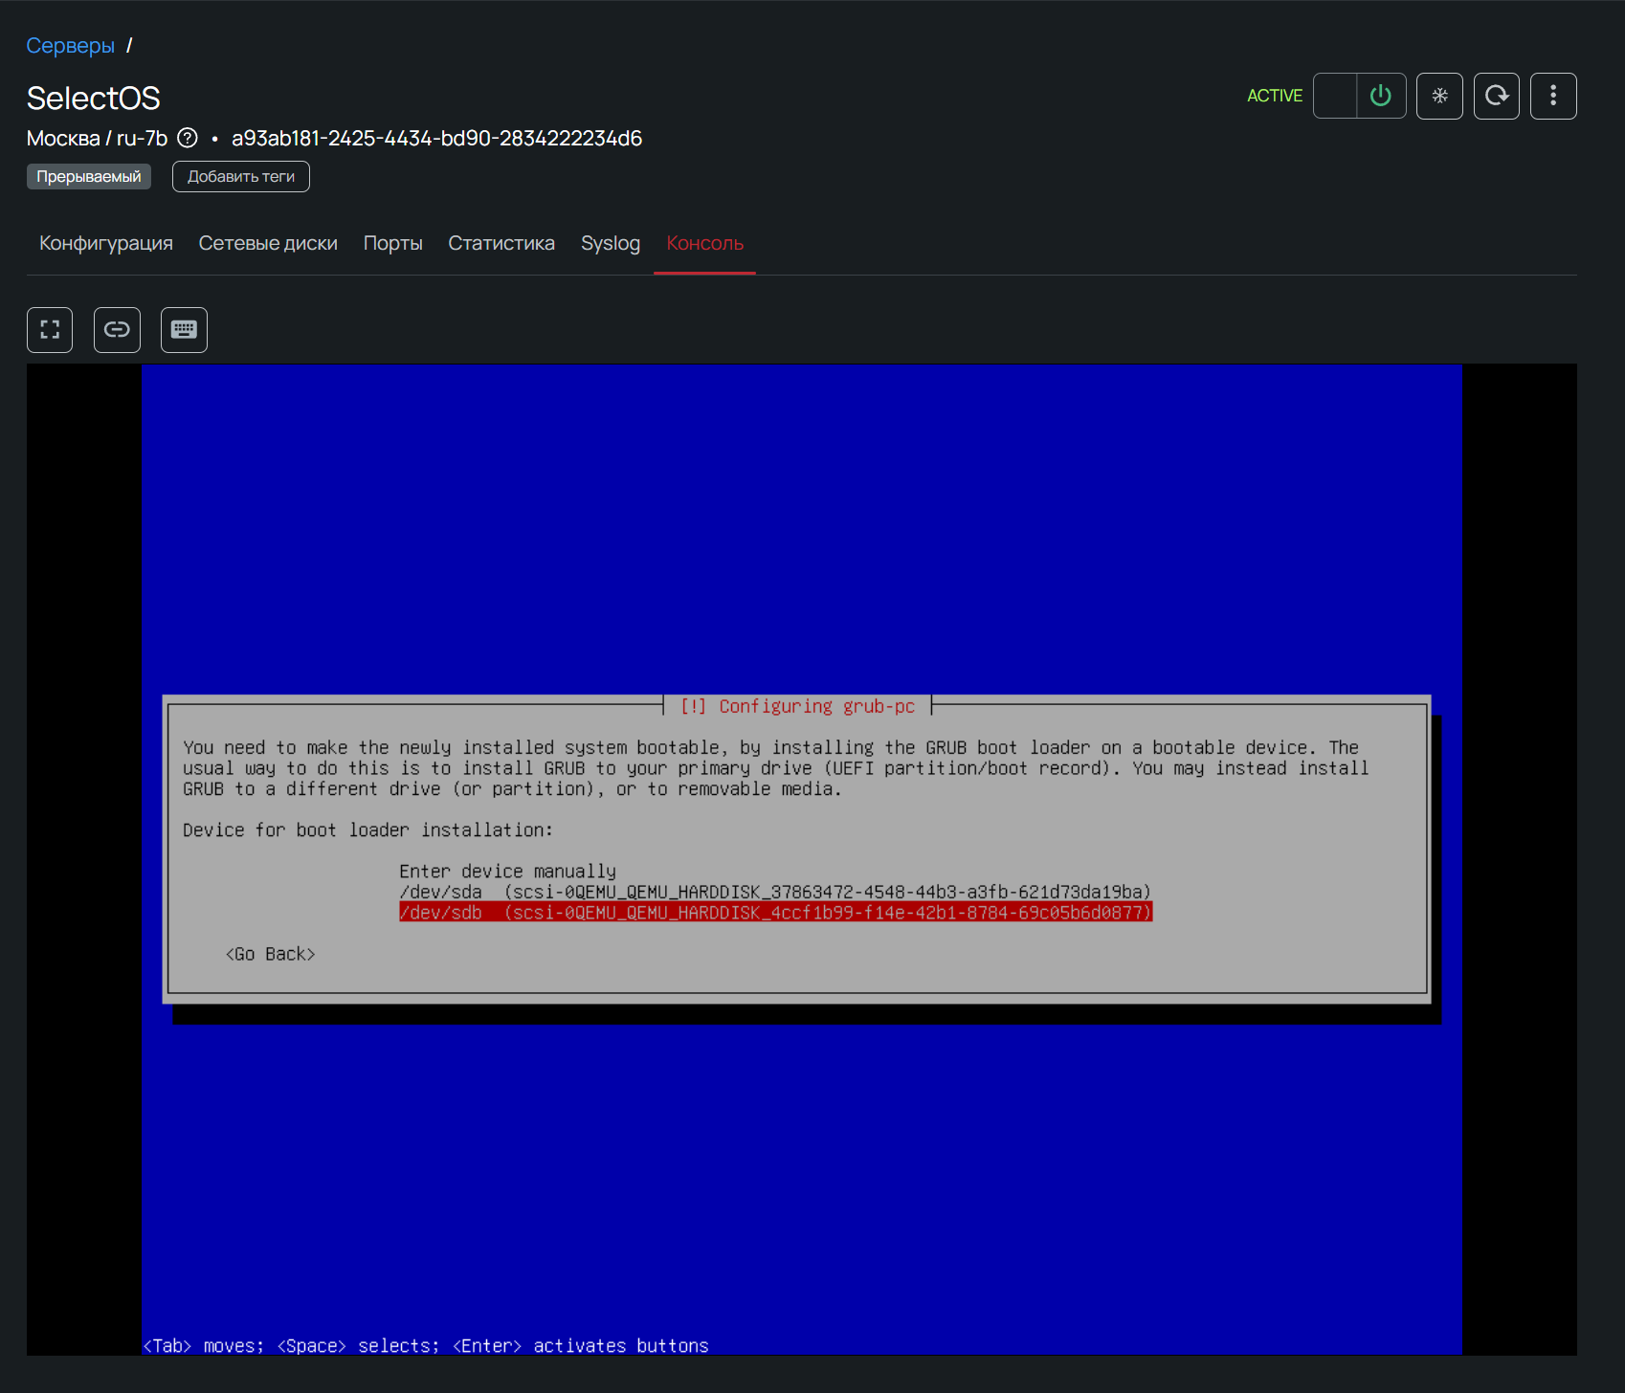The image size is (1625, 1393).
Task: Reboot the server with the reload icon
Action: pos(1496,96)
